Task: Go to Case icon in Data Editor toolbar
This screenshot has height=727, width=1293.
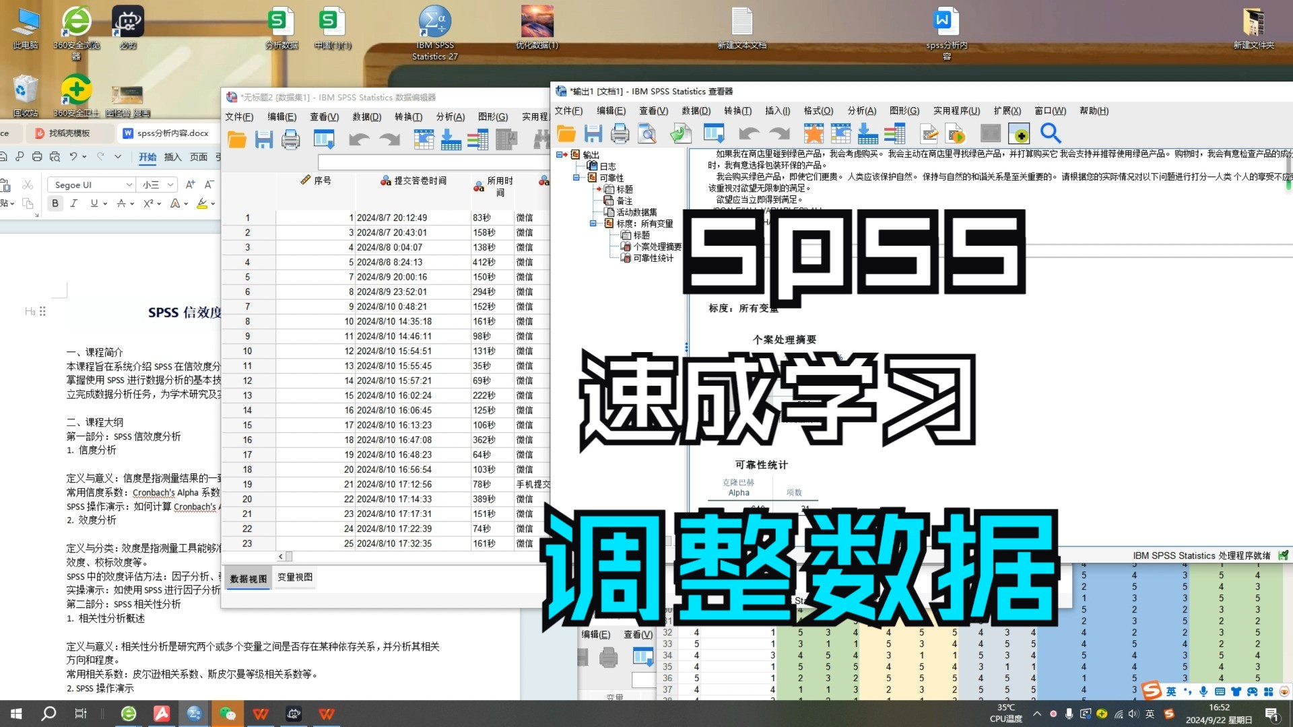Action: [424, 140]
